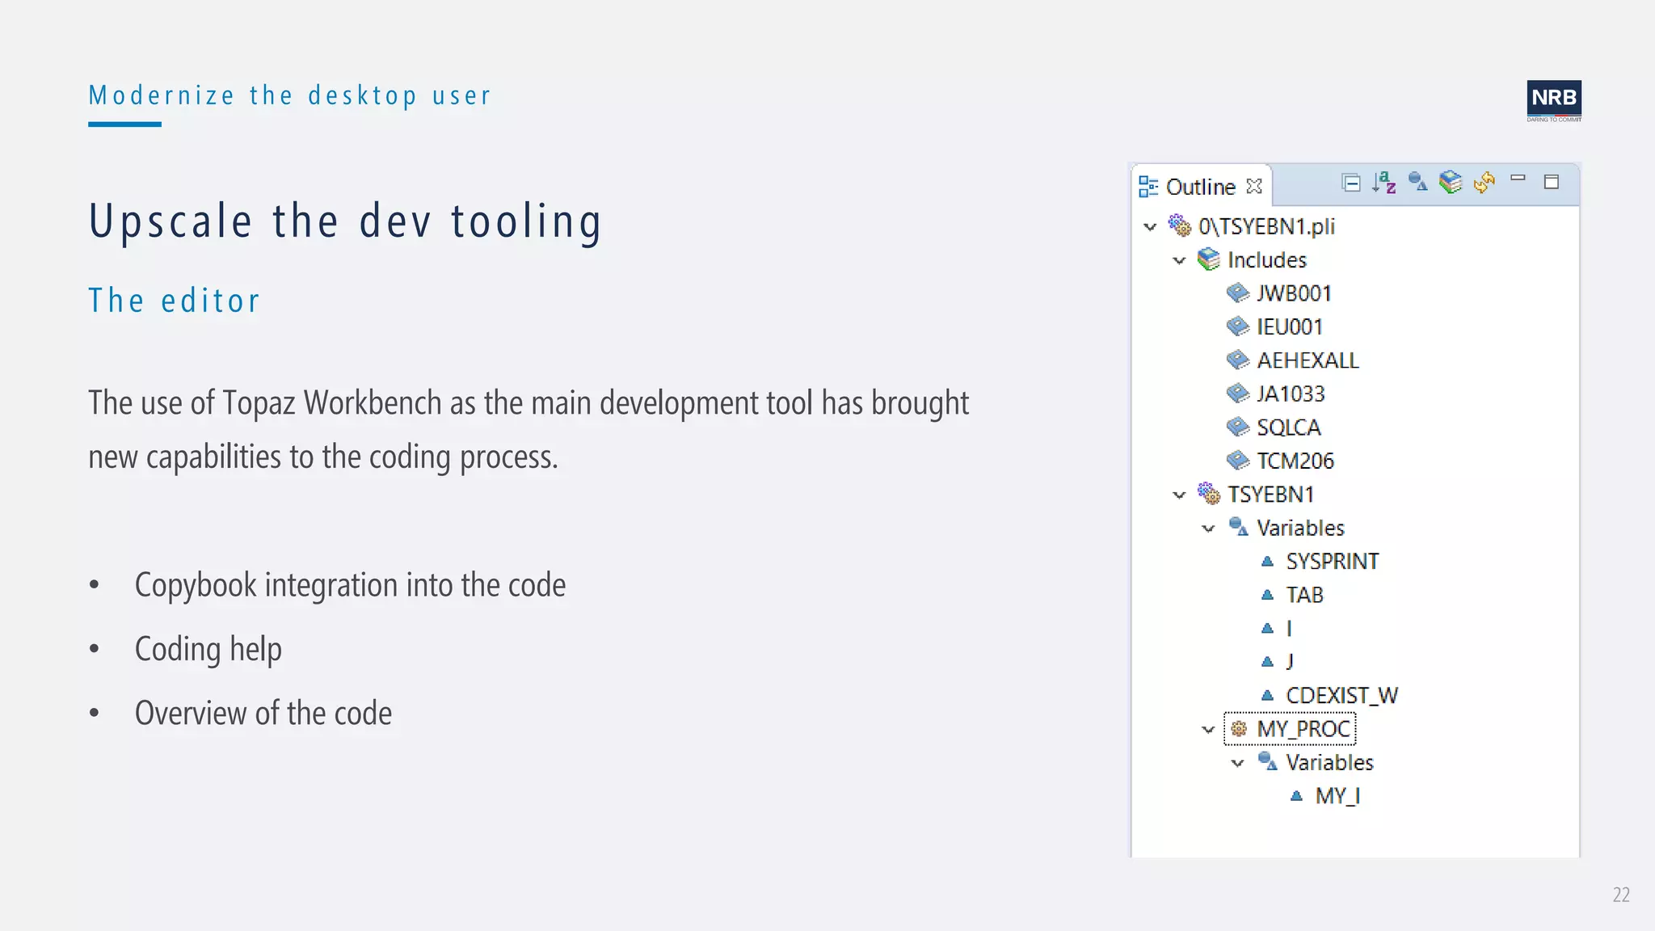This screenshot has width=1655, height=931.
Task: Click the gear icon beside MY_PROC
Action: [1238, 729]
